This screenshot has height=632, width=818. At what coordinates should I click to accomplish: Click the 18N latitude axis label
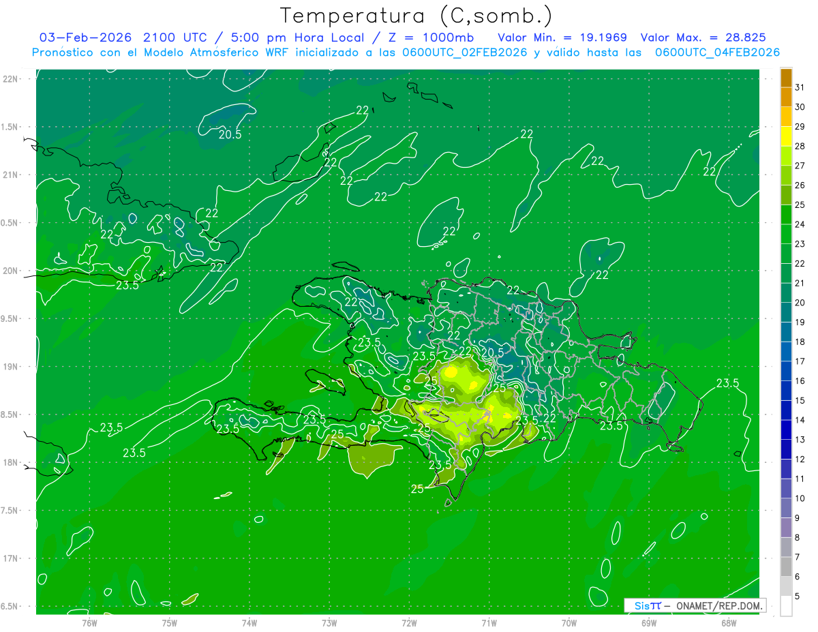[x=11, y=462]
